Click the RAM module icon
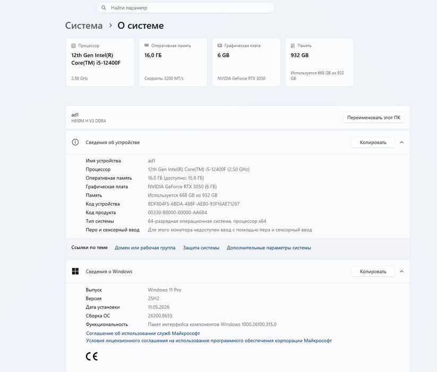This screenshot has width=437, height=372. [147, 46]
